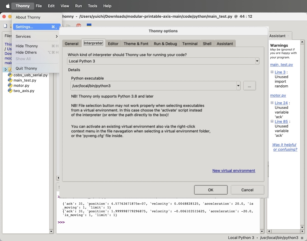Open the Apple menu
The height and width of the screenshot is (241, 307).
8,6
